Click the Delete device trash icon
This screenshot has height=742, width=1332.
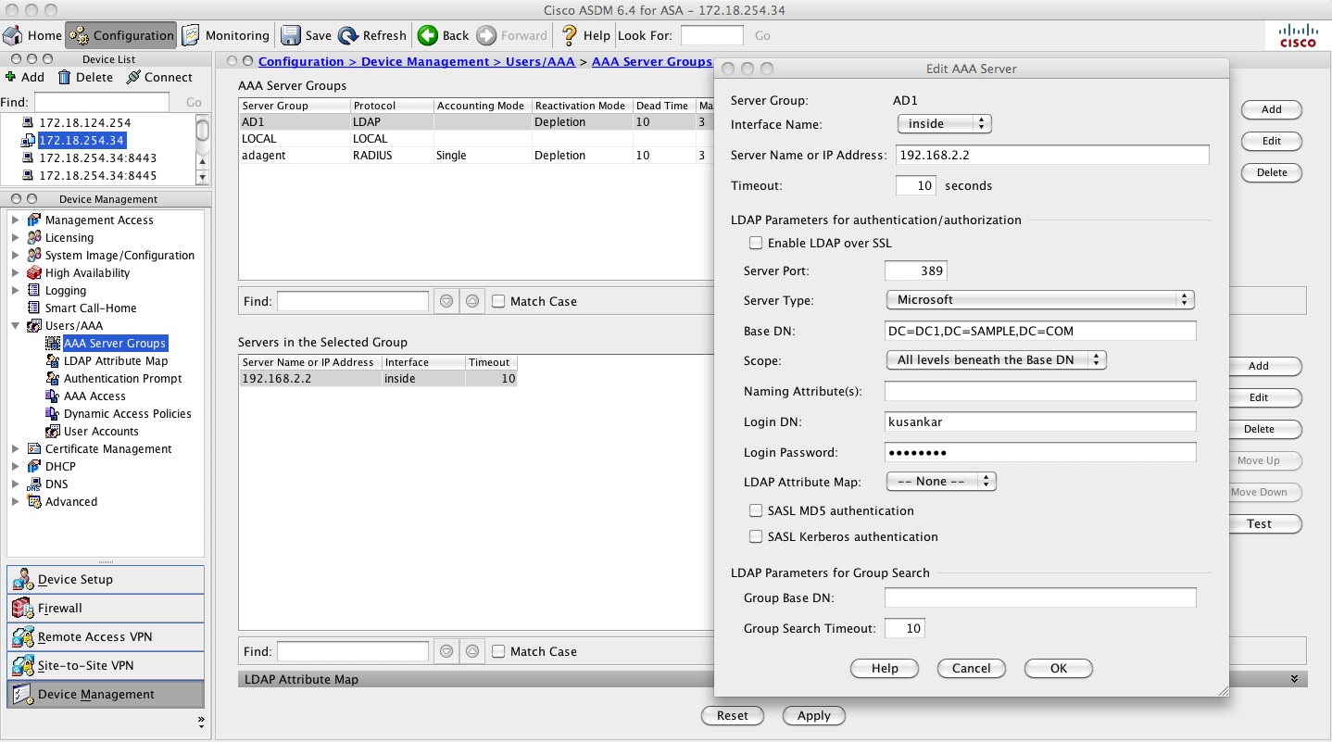click(64, 77)
